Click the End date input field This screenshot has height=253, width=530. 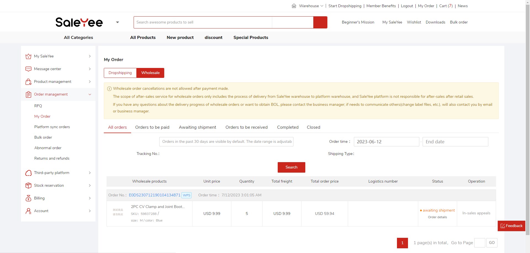pyautogui.click(x=455, y=142)
